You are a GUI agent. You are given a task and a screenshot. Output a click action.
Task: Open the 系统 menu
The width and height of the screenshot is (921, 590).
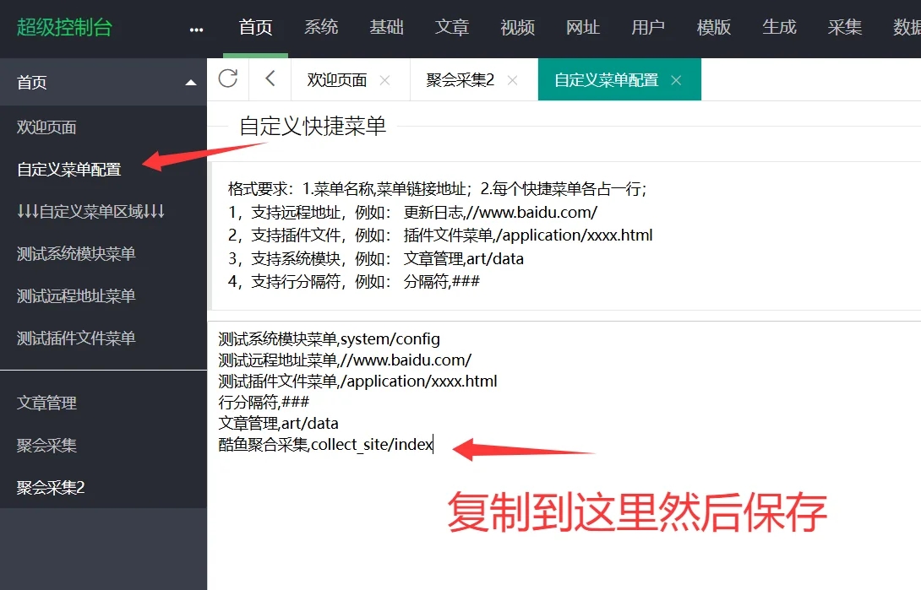point(321,27)
